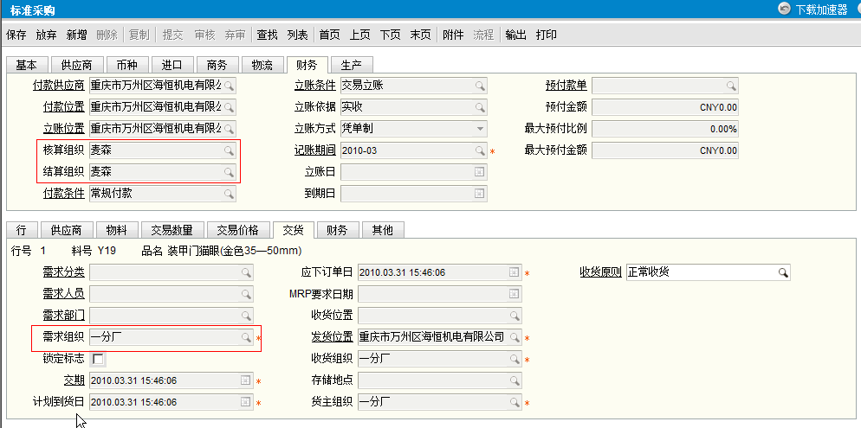Click the 收货原则 search icon

tap(782, 272)
